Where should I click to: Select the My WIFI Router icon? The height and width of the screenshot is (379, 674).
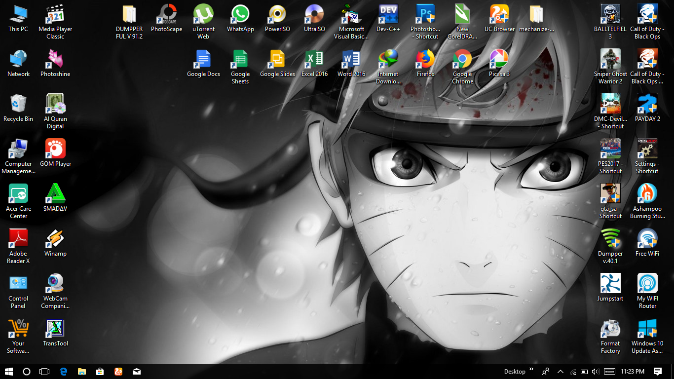pyautogui.click(x=647, y=284)
